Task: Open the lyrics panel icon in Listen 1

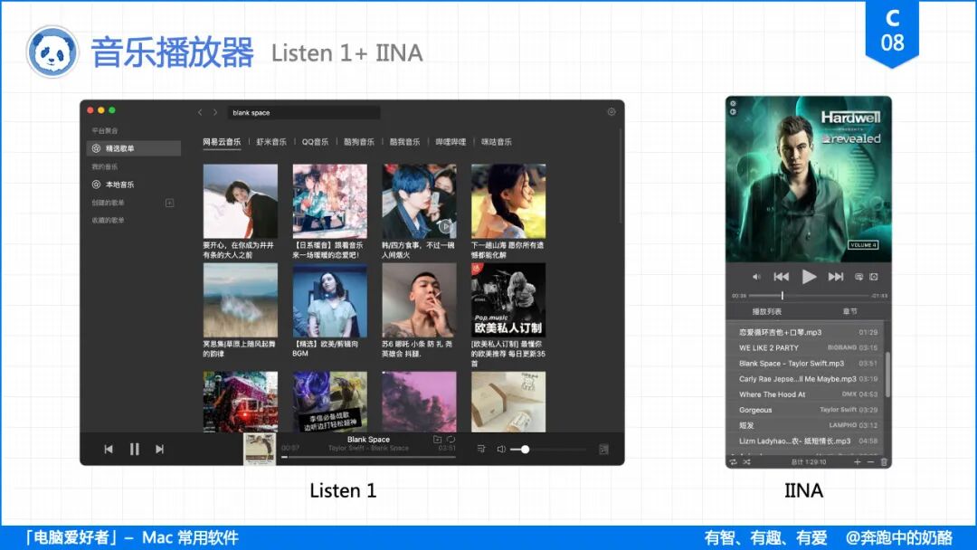Action: 603,449
